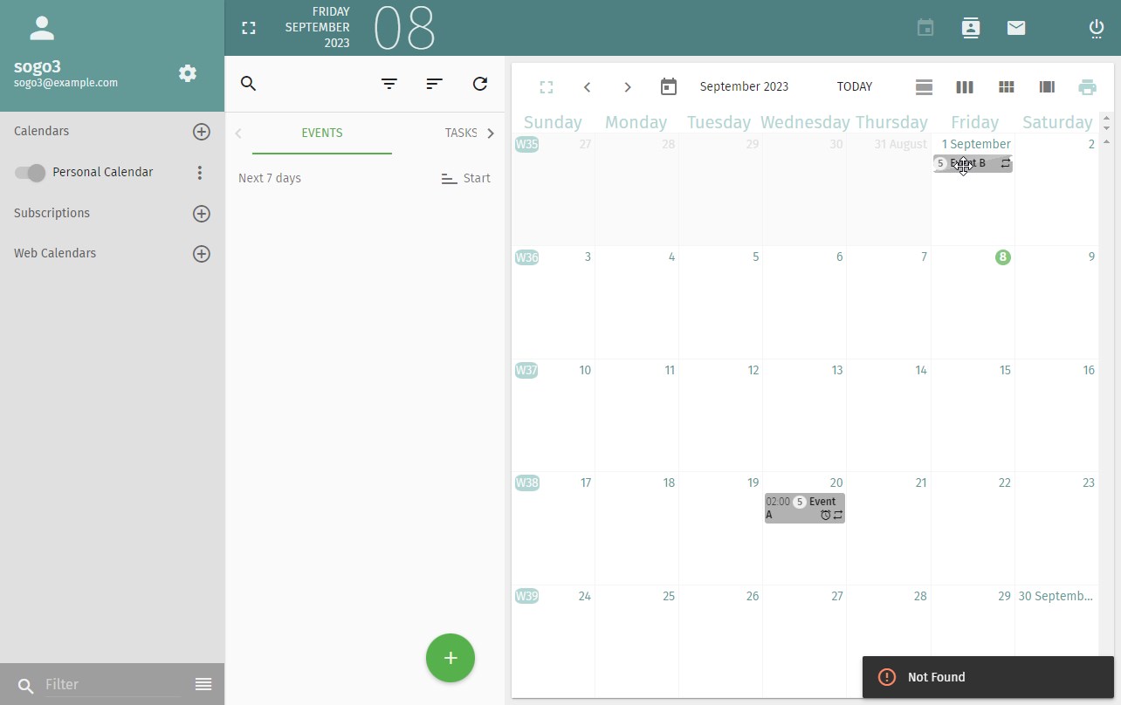Click the calendar Filter search field
Image resolution: width=1121 pixels, height=705 pixels.
[x=112, y=685]
